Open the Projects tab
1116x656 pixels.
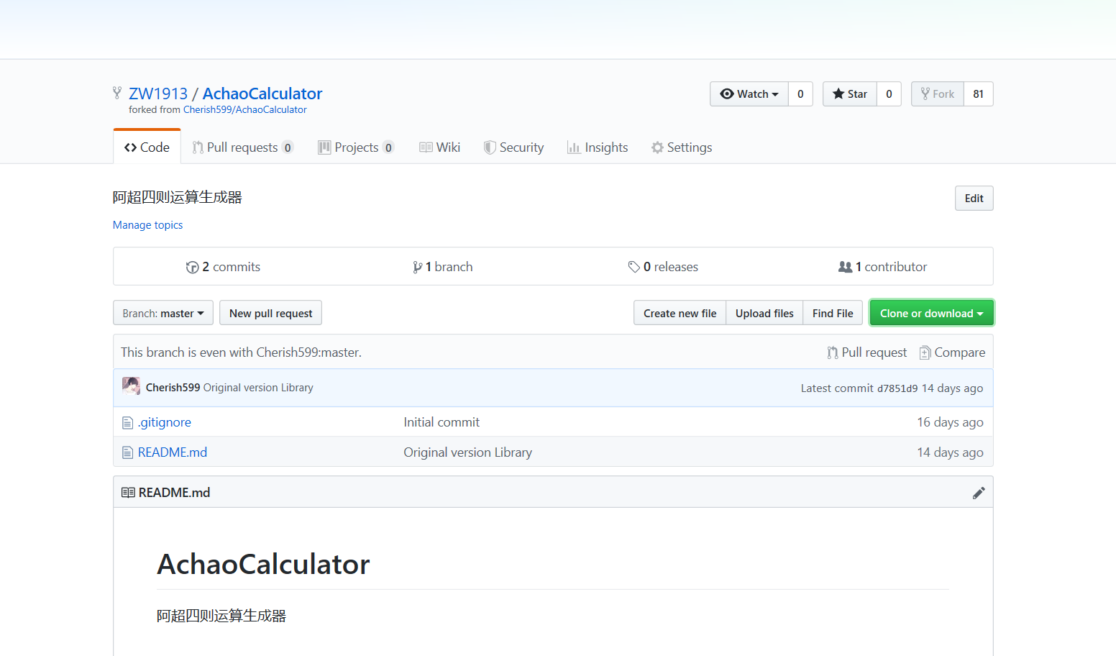356,147
